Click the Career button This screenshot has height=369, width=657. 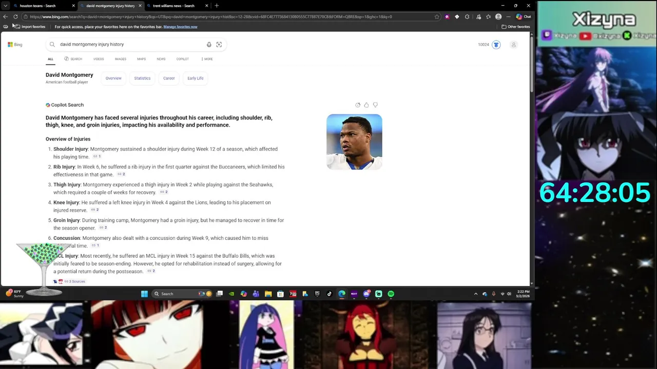pos(169,78)
